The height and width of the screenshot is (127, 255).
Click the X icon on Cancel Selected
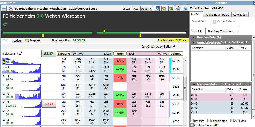[214, 21]
